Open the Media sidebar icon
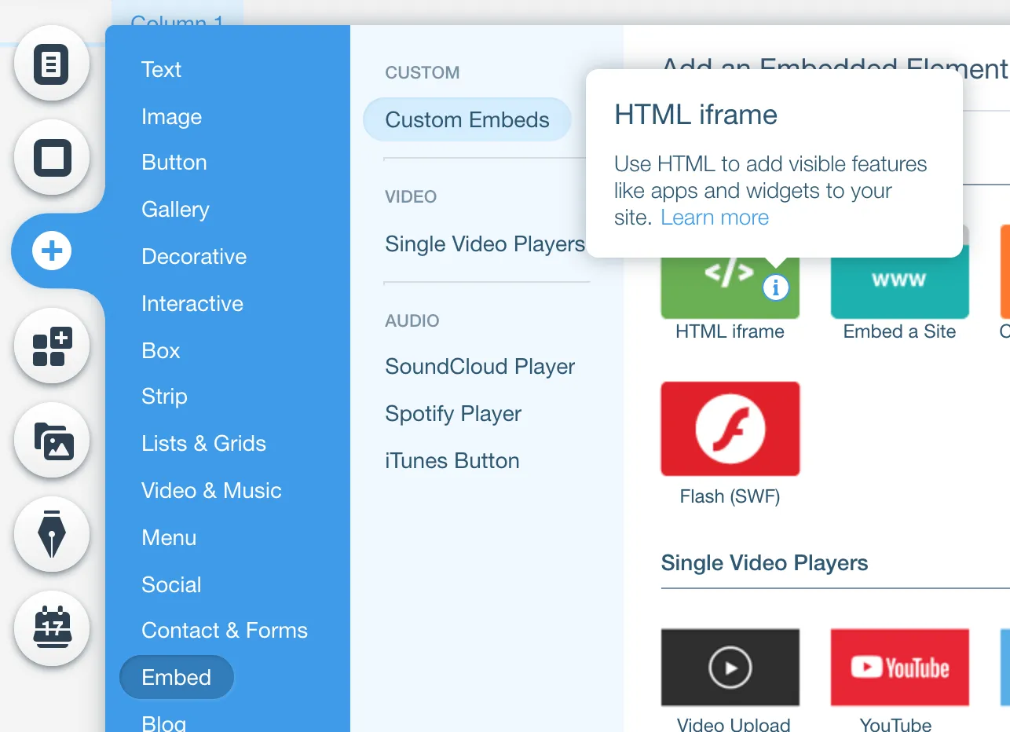Screen dimensions: 1010x732 click(52, 441)
